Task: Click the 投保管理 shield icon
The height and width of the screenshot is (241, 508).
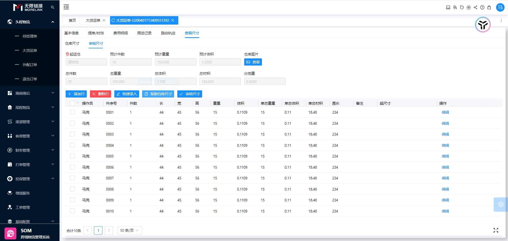Action: 10,179
